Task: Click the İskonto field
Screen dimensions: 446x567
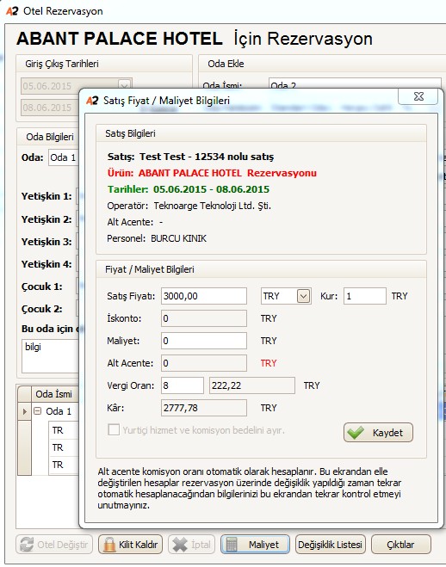Action: tap(204, 318)
